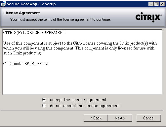Click inside the license agreement text box

click(x=82, y=62)
